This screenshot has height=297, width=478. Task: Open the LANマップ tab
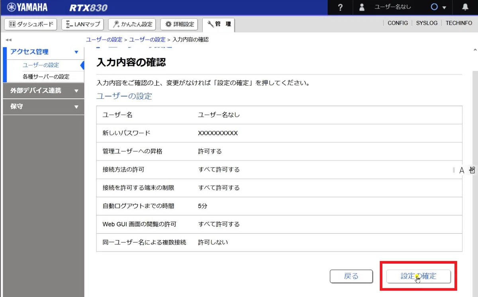coord(83,24)
